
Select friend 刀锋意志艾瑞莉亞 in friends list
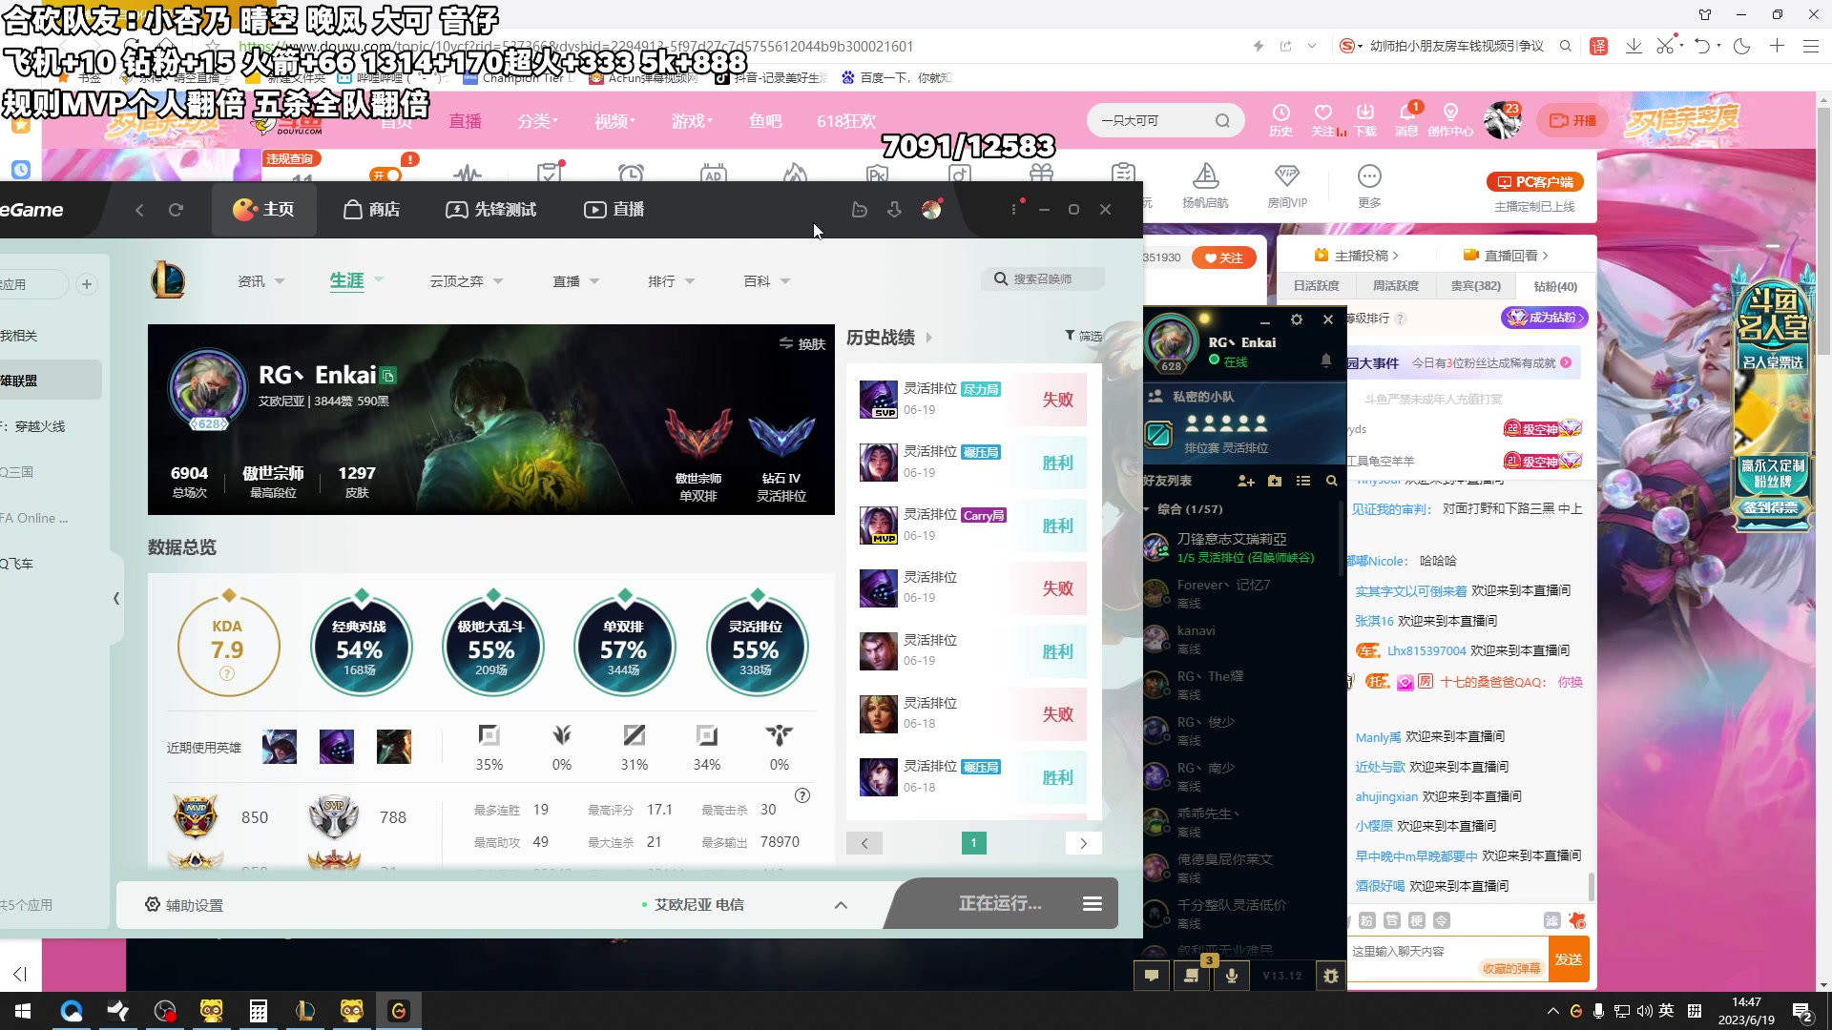click(1243, 547)
